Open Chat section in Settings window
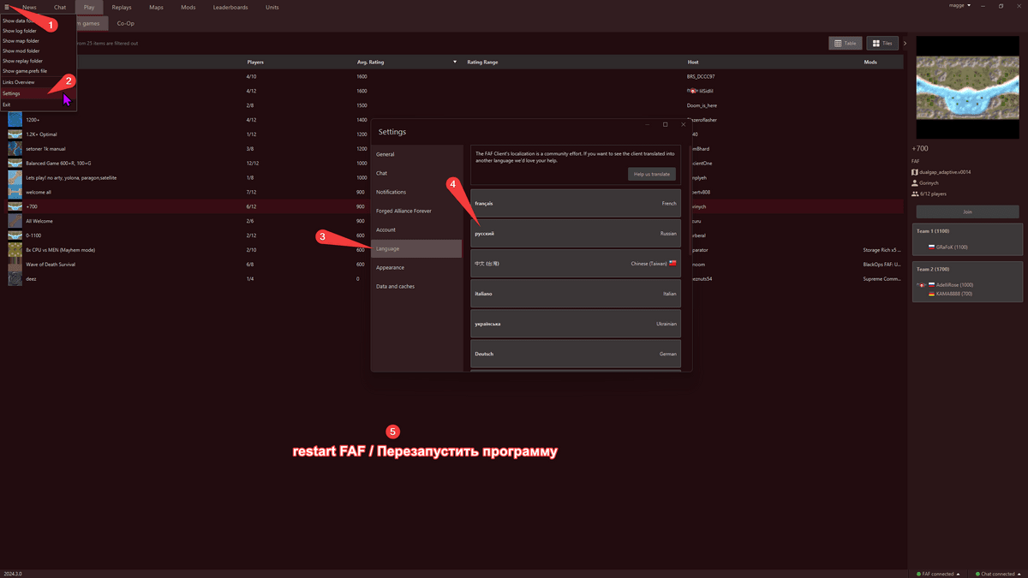This screenshot has height=578, width=1028. click(416, 173)
